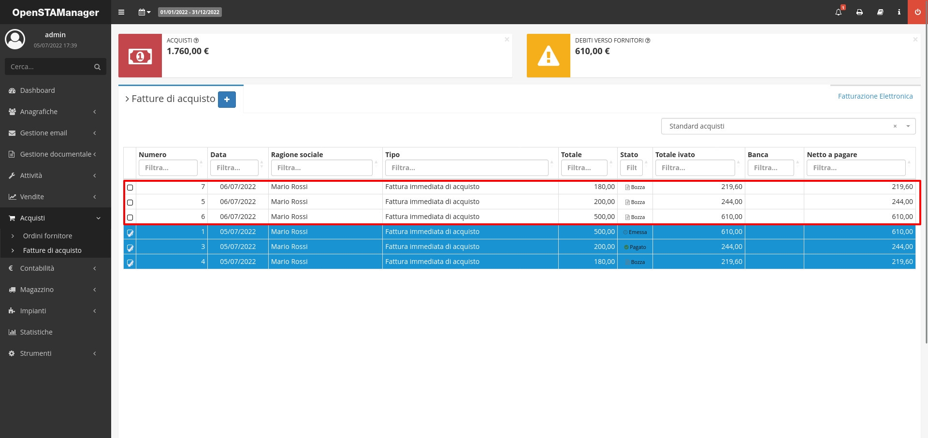Click the search magnifier icon in sidebar
Screen dimensions: 928x438
coord(97,67)
